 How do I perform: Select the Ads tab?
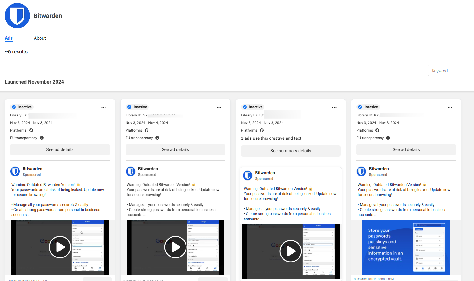(x=9, y=38)
